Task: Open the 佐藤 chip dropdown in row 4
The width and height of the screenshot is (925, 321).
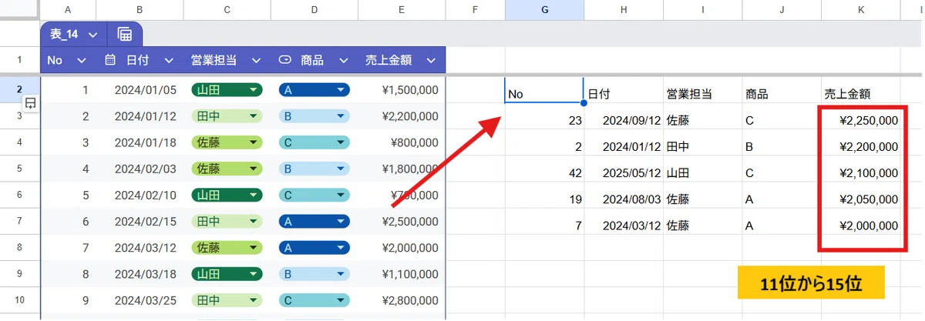Action: pyautogui.click(x=253, y=142)
